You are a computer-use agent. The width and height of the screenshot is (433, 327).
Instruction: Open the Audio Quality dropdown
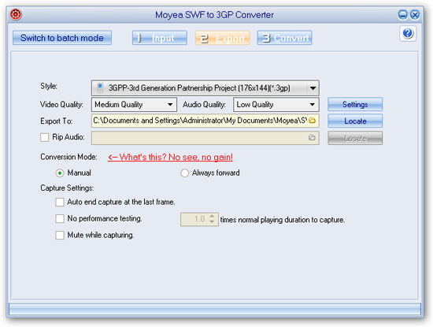tap(276, 105)
